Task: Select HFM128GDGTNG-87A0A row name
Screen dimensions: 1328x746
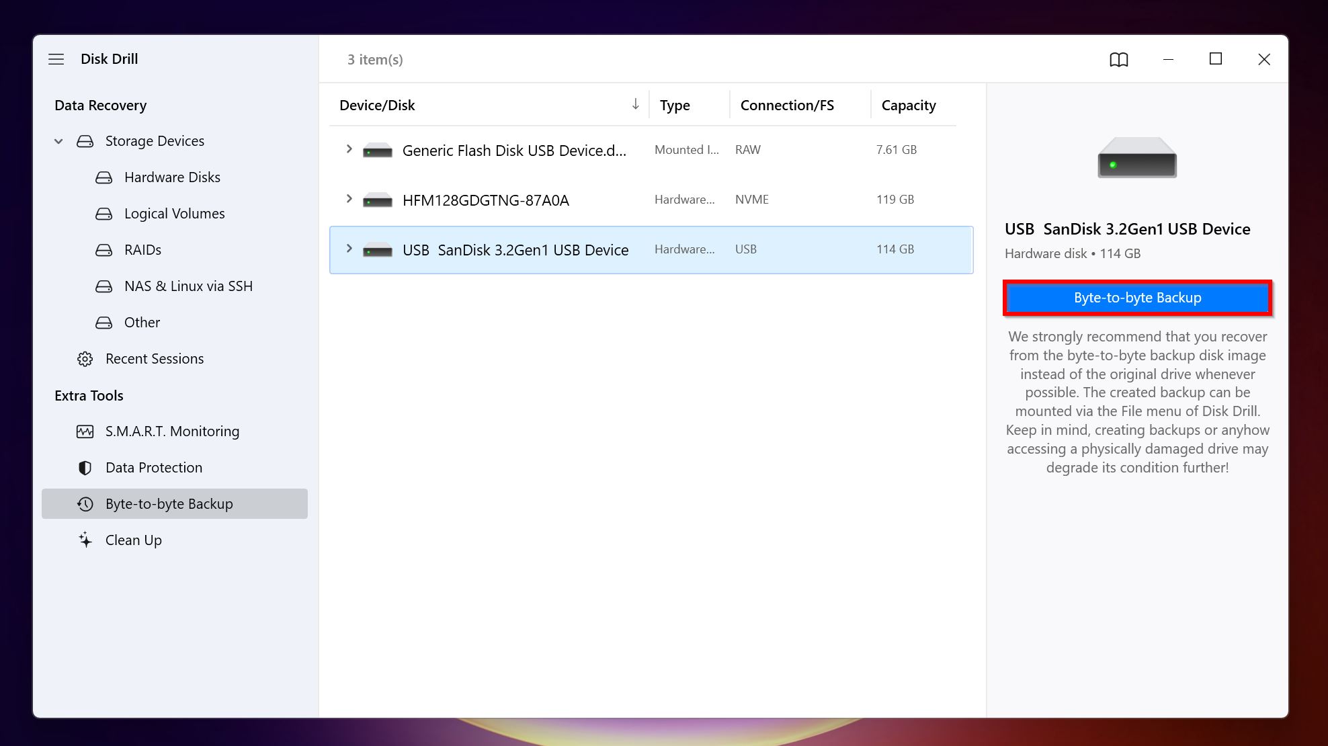Action: tap(486, 200)
